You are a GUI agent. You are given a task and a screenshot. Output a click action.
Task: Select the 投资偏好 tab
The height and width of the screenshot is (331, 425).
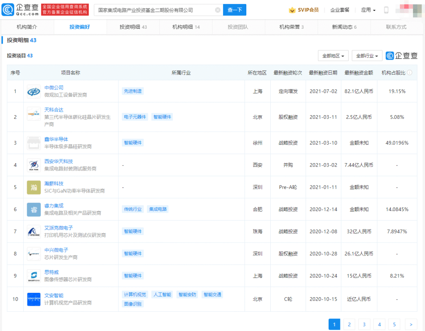pyautogui.click(x=79, y=27)
